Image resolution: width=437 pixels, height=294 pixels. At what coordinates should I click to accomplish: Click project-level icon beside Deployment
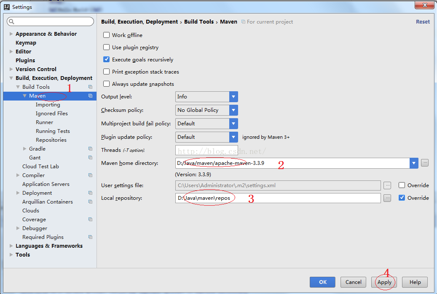90,193
